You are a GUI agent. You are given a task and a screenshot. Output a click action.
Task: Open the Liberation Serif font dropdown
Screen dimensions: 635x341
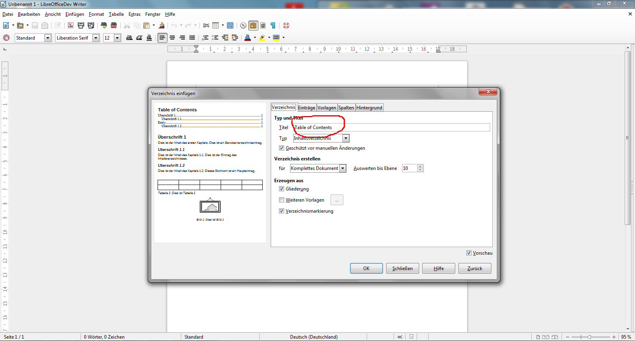click(x=96, y=38)
